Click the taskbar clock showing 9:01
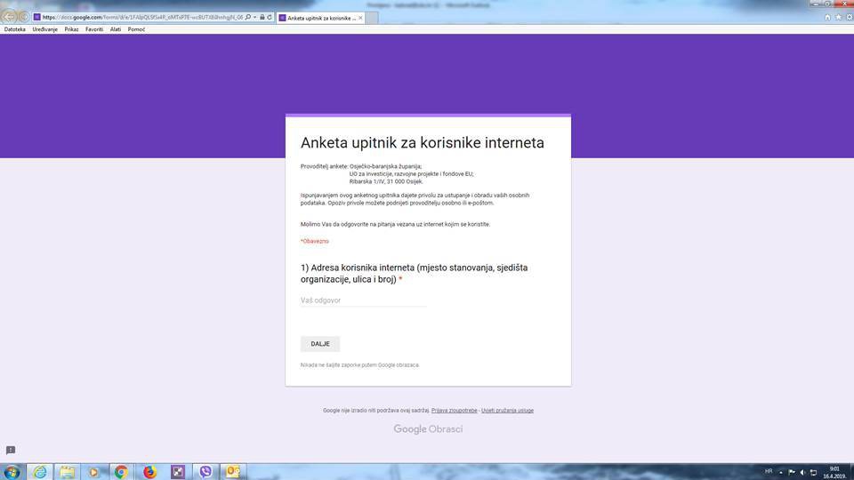This screenshot has height=480, width=854. pyautogui.click(x=834, y=472)
